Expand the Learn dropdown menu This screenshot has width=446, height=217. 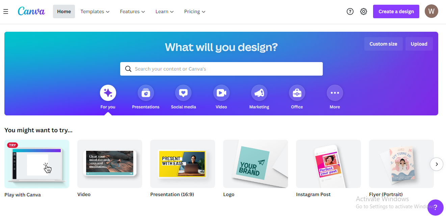coord(164,11)
